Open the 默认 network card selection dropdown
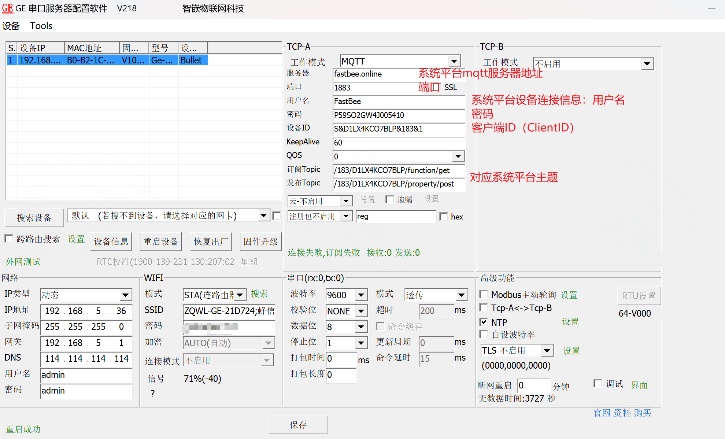Image resolution: width=725 pixels, height=439 pixels. click(263, 215)
